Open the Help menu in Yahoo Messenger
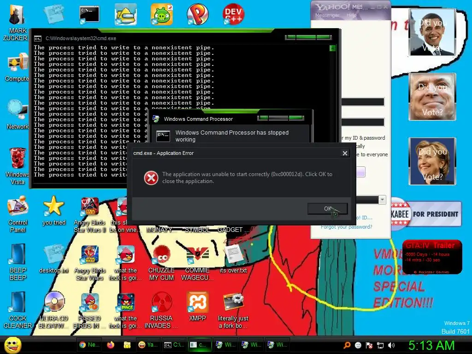Viewport: 472px width, 354px height. click(x=351, y=15)
